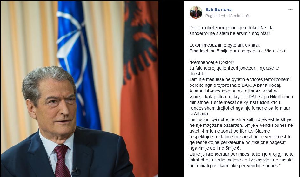Image resolution: width=300 pixels, height=177 pixels.
Task: Click the line 'Emerimet me 5 mije euro'
Action: (x=237, y=51)
